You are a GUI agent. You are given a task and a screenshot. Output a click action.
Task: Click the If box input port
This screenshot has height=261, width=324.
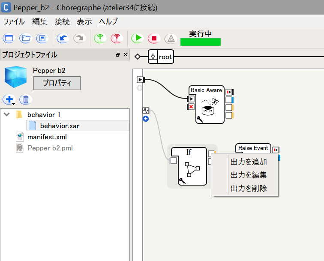coord(174,161)
